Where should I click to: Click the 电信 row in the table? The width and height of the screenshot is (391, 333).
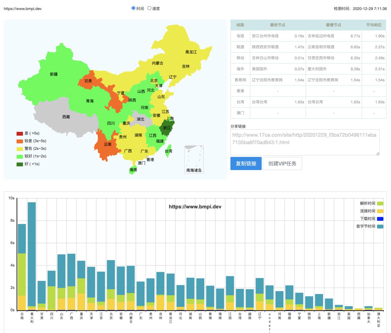tap(240, 36)
